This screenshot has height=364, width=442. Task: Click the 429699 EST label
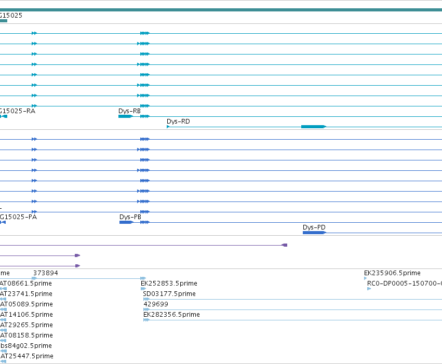click(x=156, y=304)
